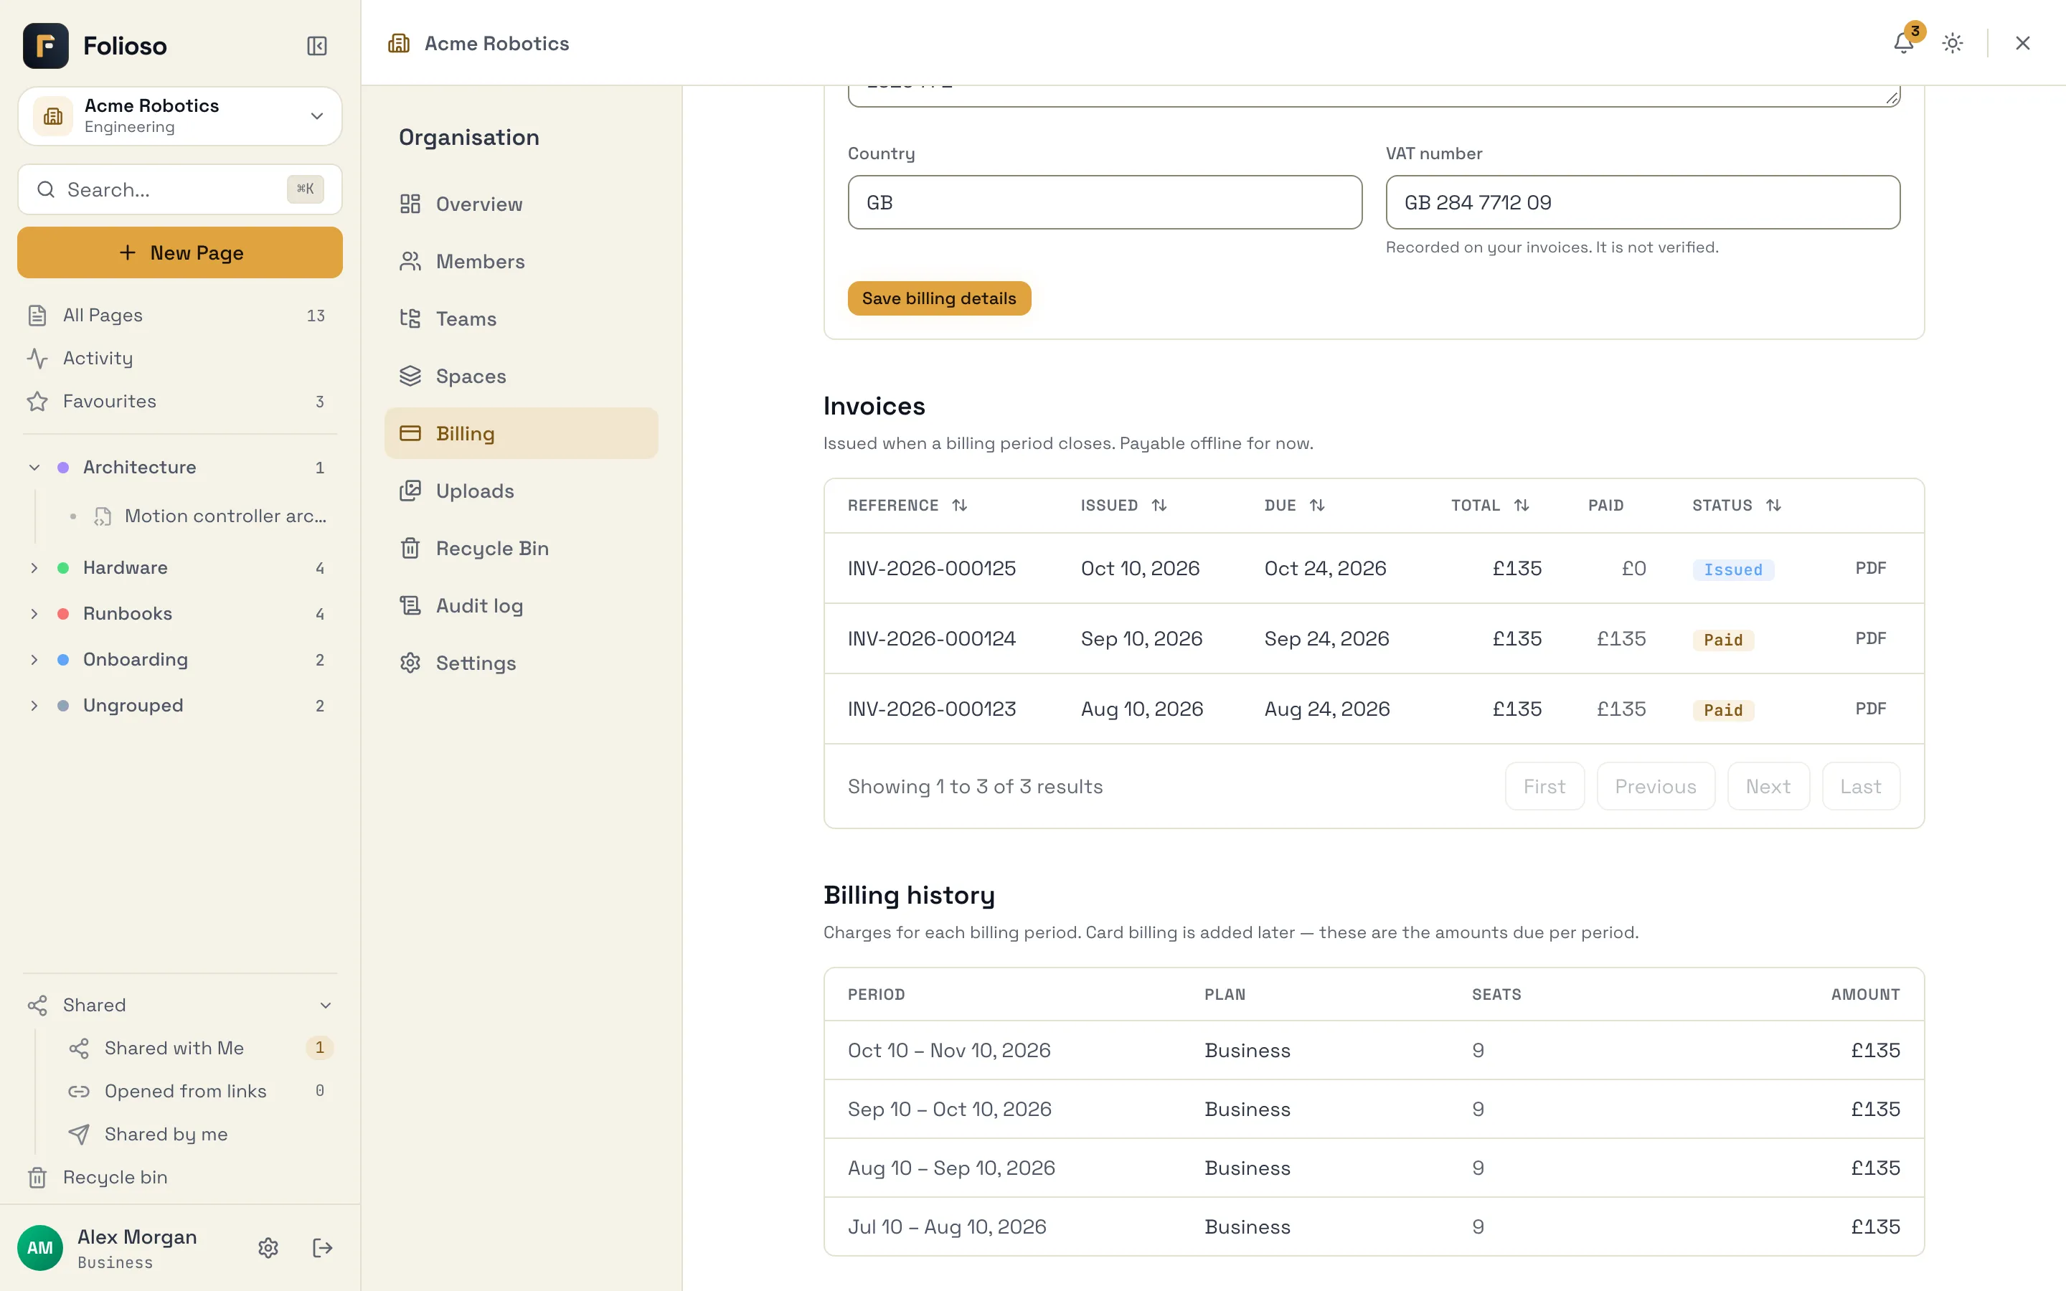The image size is (2066, 1291).
Task: Click the Folioso logo
Action: click(46, 45)
